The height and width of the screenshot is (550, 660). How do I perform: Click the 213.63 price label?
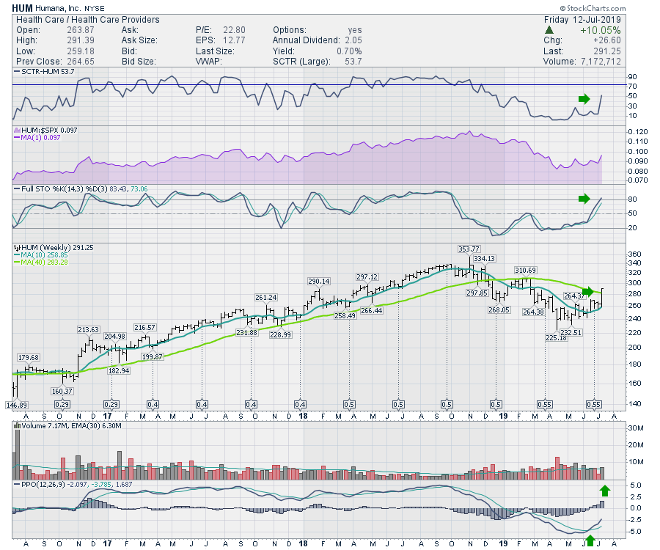tap(89, 329)
